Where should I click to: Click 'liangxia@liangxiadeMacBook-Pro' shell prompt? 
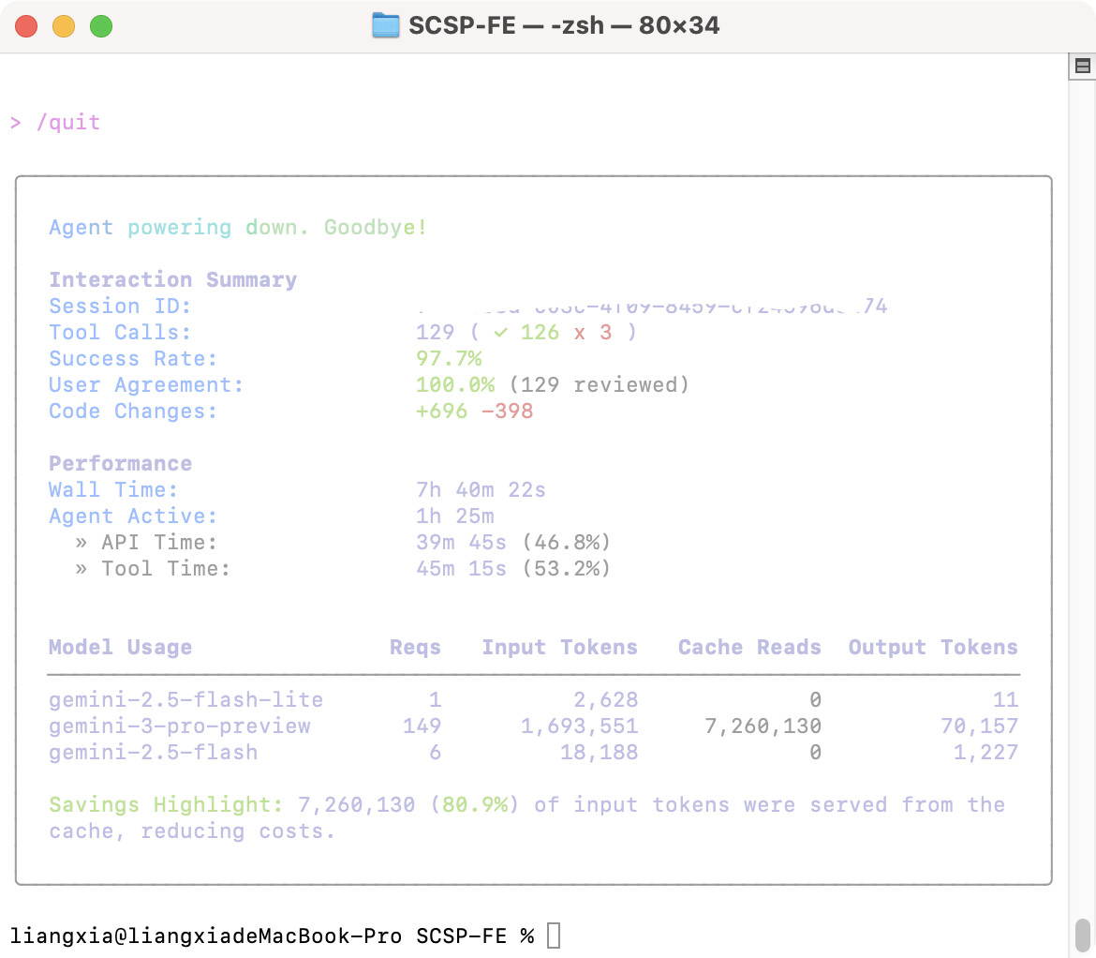pyautogui.click(x=205, y=936)
